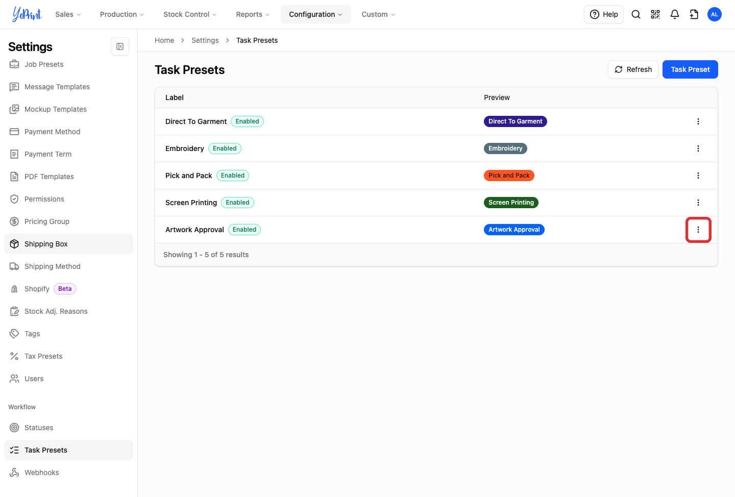Expand the Custom menu

pyautogui.click(x=378, y=14)
